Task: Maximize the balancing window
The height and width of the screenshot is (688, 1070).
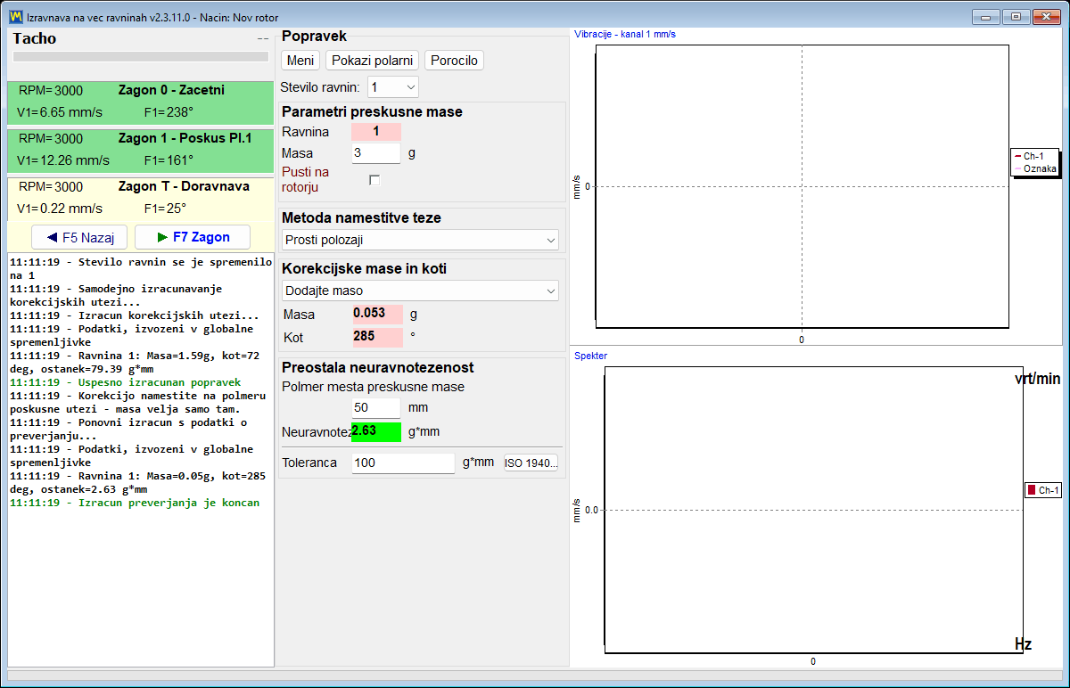Action: [x=1015, y=17]
